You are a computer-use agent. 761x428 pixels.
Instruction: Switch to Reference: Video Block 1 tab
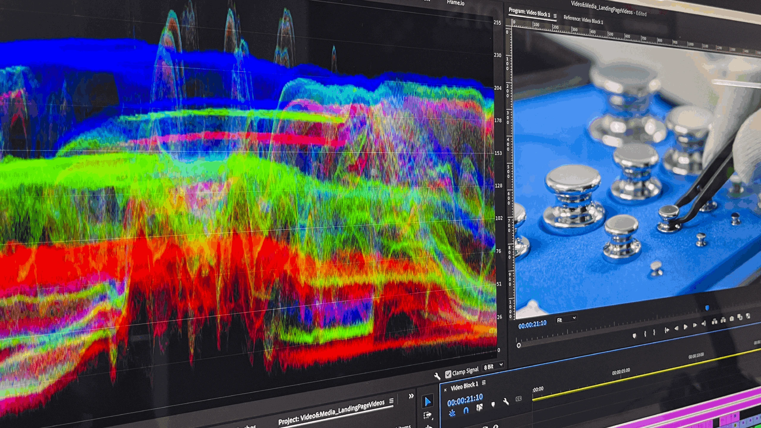point(583,20)
